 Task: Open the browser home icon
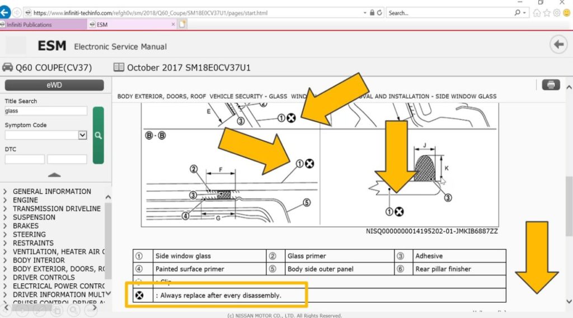(x=537, y=13)
